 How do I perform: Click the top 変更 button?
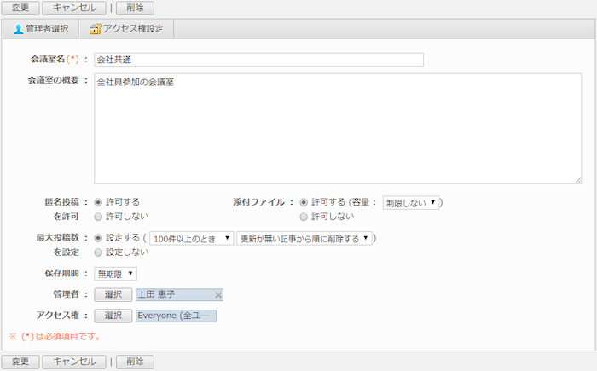[x=20, y=8]
